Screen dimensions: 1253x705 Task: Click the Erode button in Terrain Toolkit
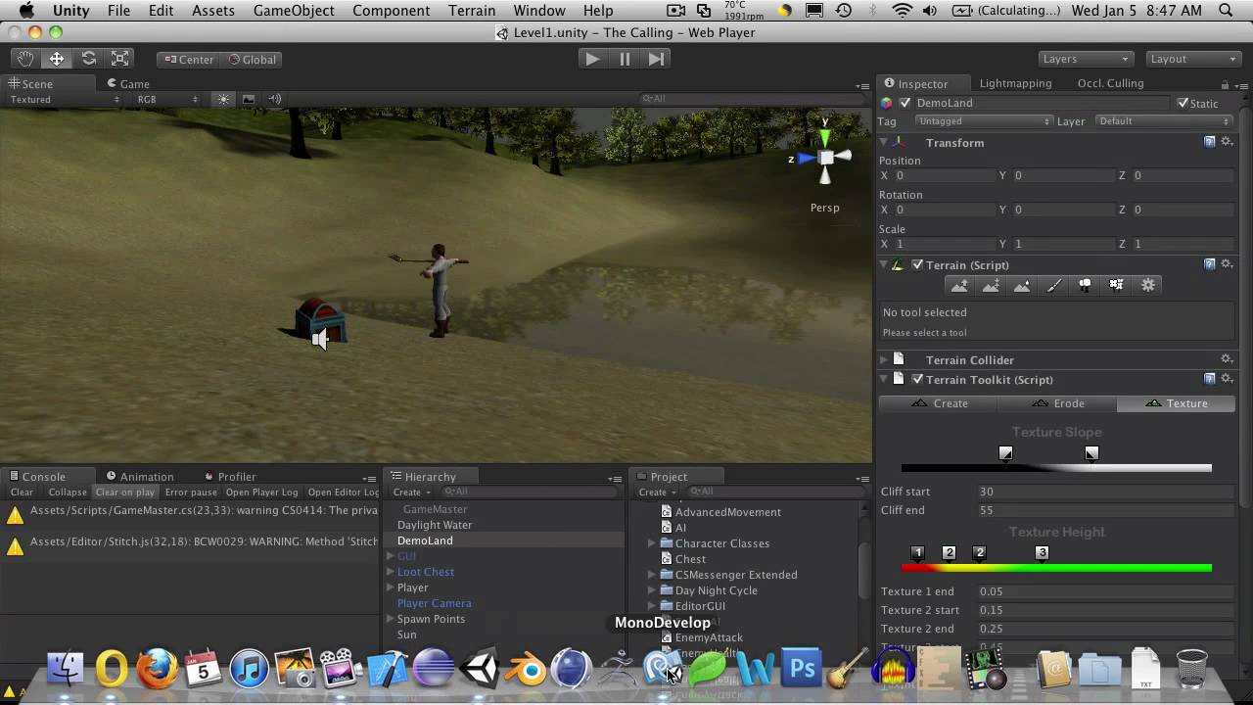tap(1058, 403)
